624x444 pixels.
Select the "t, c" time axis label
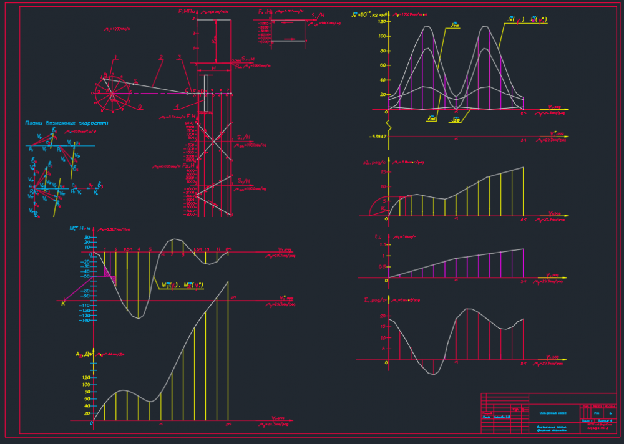point(378,237)
